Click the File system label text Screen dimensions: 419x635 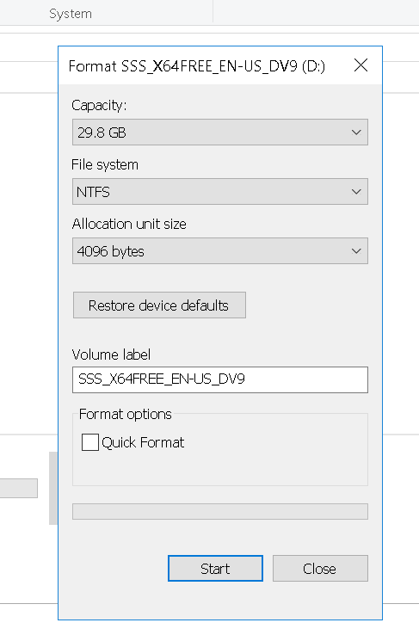(105, 165)
